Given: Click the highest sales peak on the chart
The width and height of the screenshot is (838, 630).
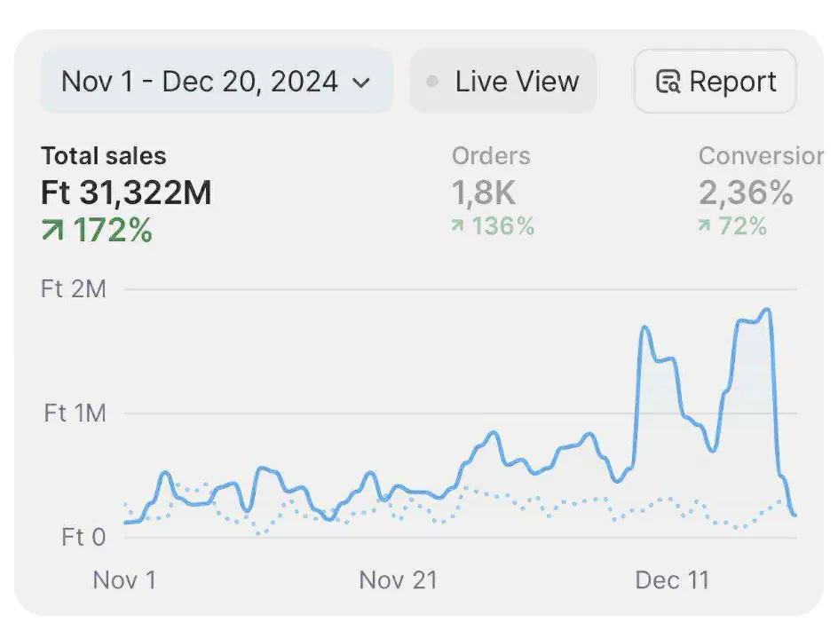Looking at the screenshot, I should 765,311.
